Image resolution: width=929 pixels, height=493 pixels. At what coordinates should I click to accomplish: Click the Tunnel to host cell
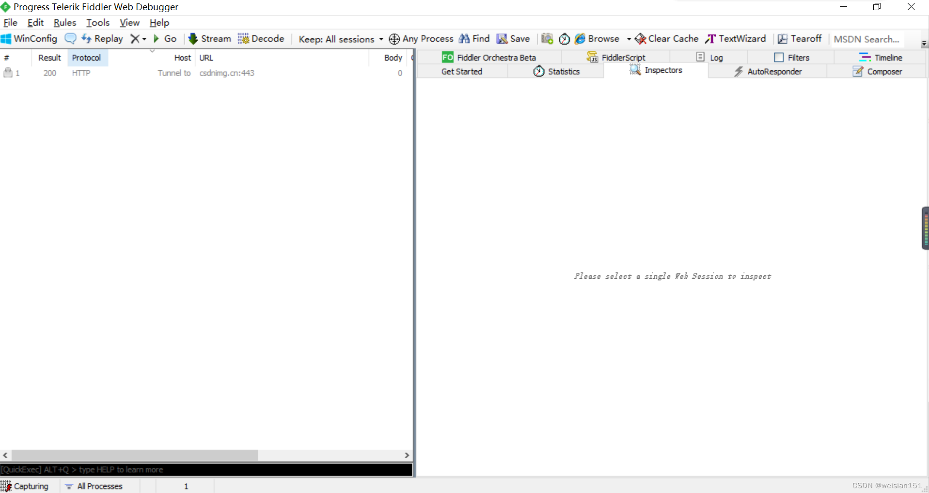point(174,73)
